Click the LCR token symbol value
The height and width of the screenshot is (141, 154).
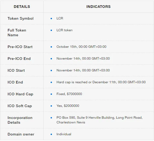(60, 18)
